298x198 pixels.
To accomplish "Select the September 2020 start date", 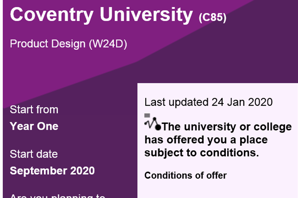I will pos(52,171).
